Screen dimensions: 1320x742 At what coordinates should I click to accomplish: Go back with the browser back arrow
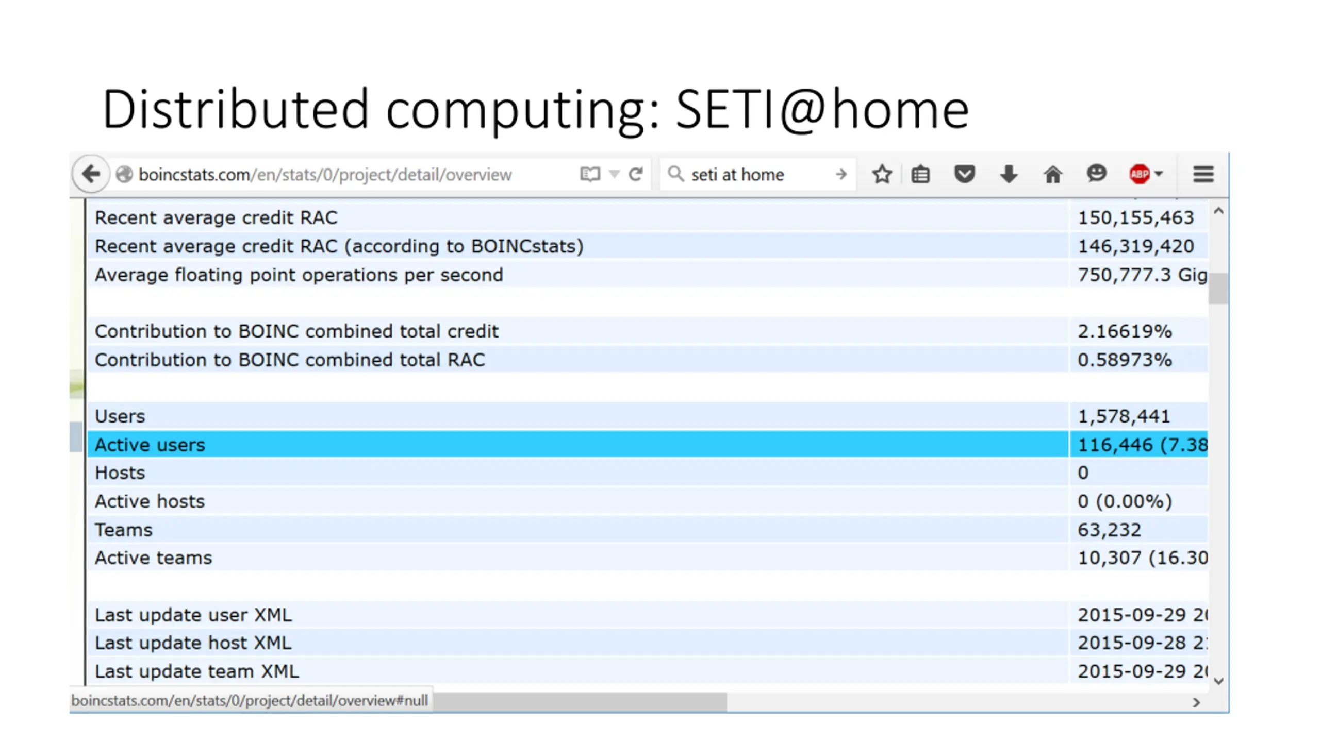(91, 174)
